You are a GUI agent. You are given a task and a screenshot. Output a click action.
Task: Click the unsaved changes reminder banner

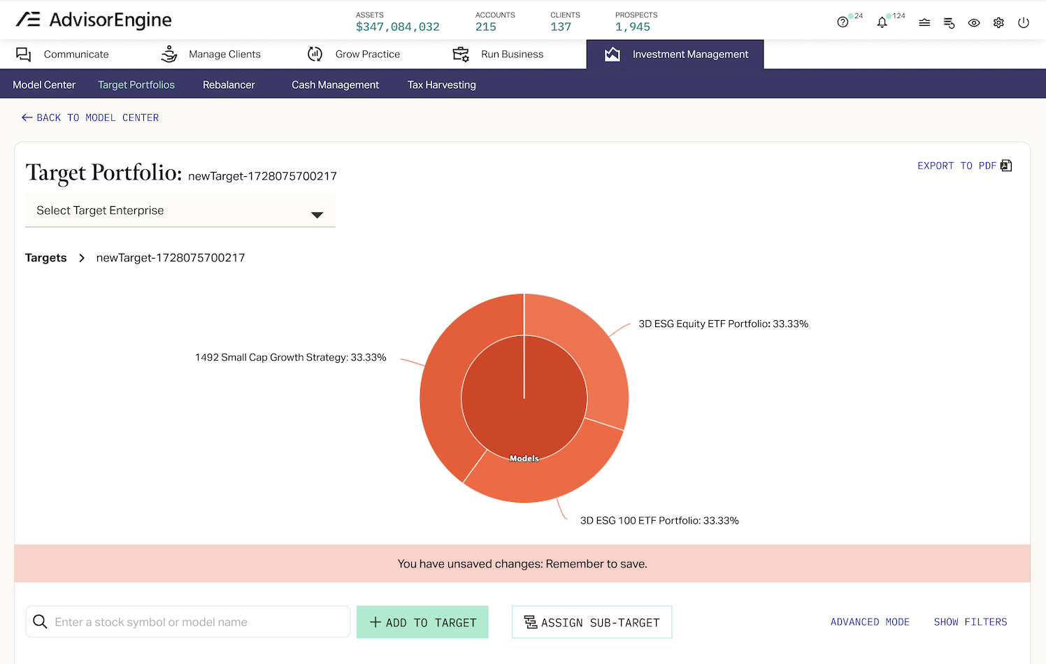click(x=522, y=563)
